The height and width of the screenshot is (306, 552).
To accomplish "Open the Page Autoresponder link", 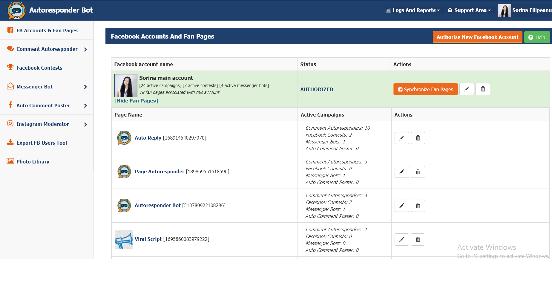I will [160, 172].
